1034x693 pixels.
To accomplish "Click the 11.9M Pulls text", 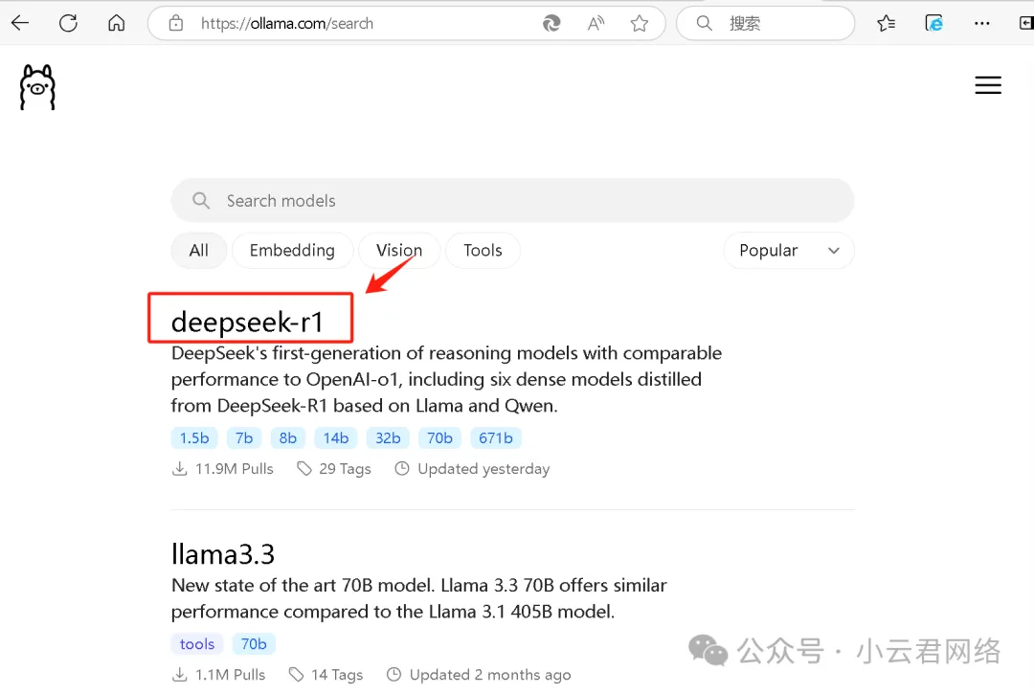I will (235, 469).
